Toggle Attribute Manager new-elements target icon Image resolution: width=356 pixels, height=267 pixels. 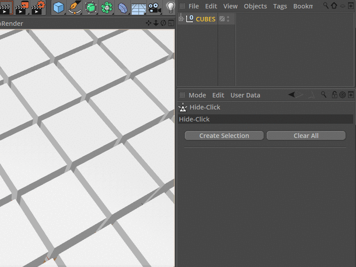(342, 95)
